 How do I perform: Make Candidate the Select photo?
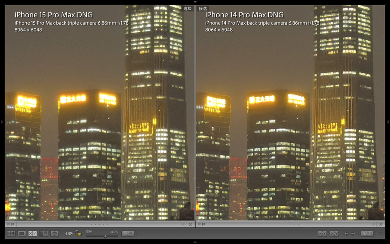(x=334, y=234)
